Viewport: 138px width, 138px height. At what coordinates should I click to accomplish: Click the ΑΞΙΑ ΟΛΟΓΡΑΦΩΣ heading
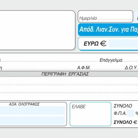click(x=24, y=104)
